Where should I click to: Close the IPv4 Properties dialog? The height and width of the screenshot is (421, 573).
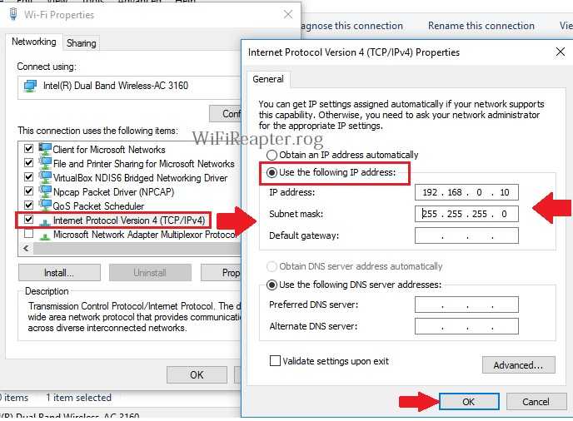click(560, 52)
